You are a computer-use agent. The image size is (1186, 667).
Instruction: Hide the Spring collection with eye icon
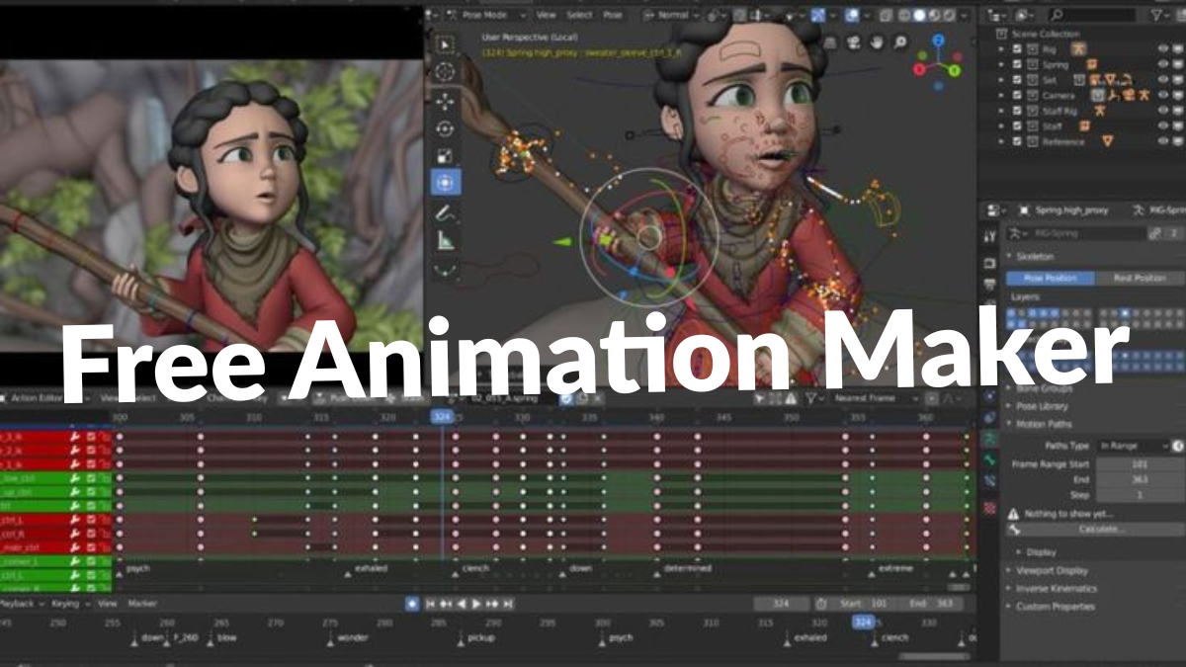(x=1162, y=63)
